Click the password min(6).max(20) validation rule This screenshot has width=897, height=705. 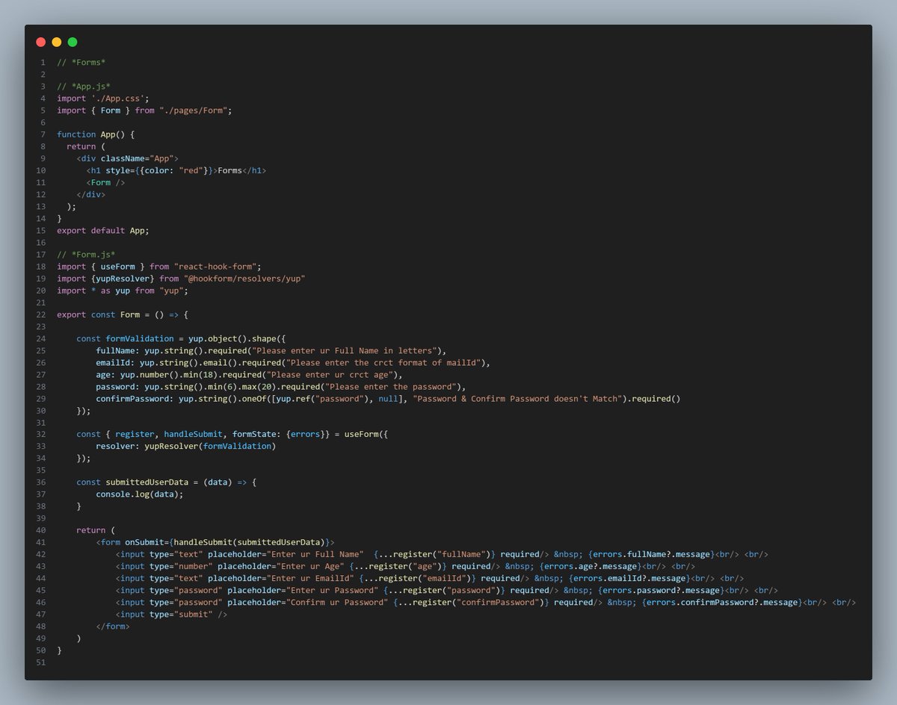click(239, 386)
